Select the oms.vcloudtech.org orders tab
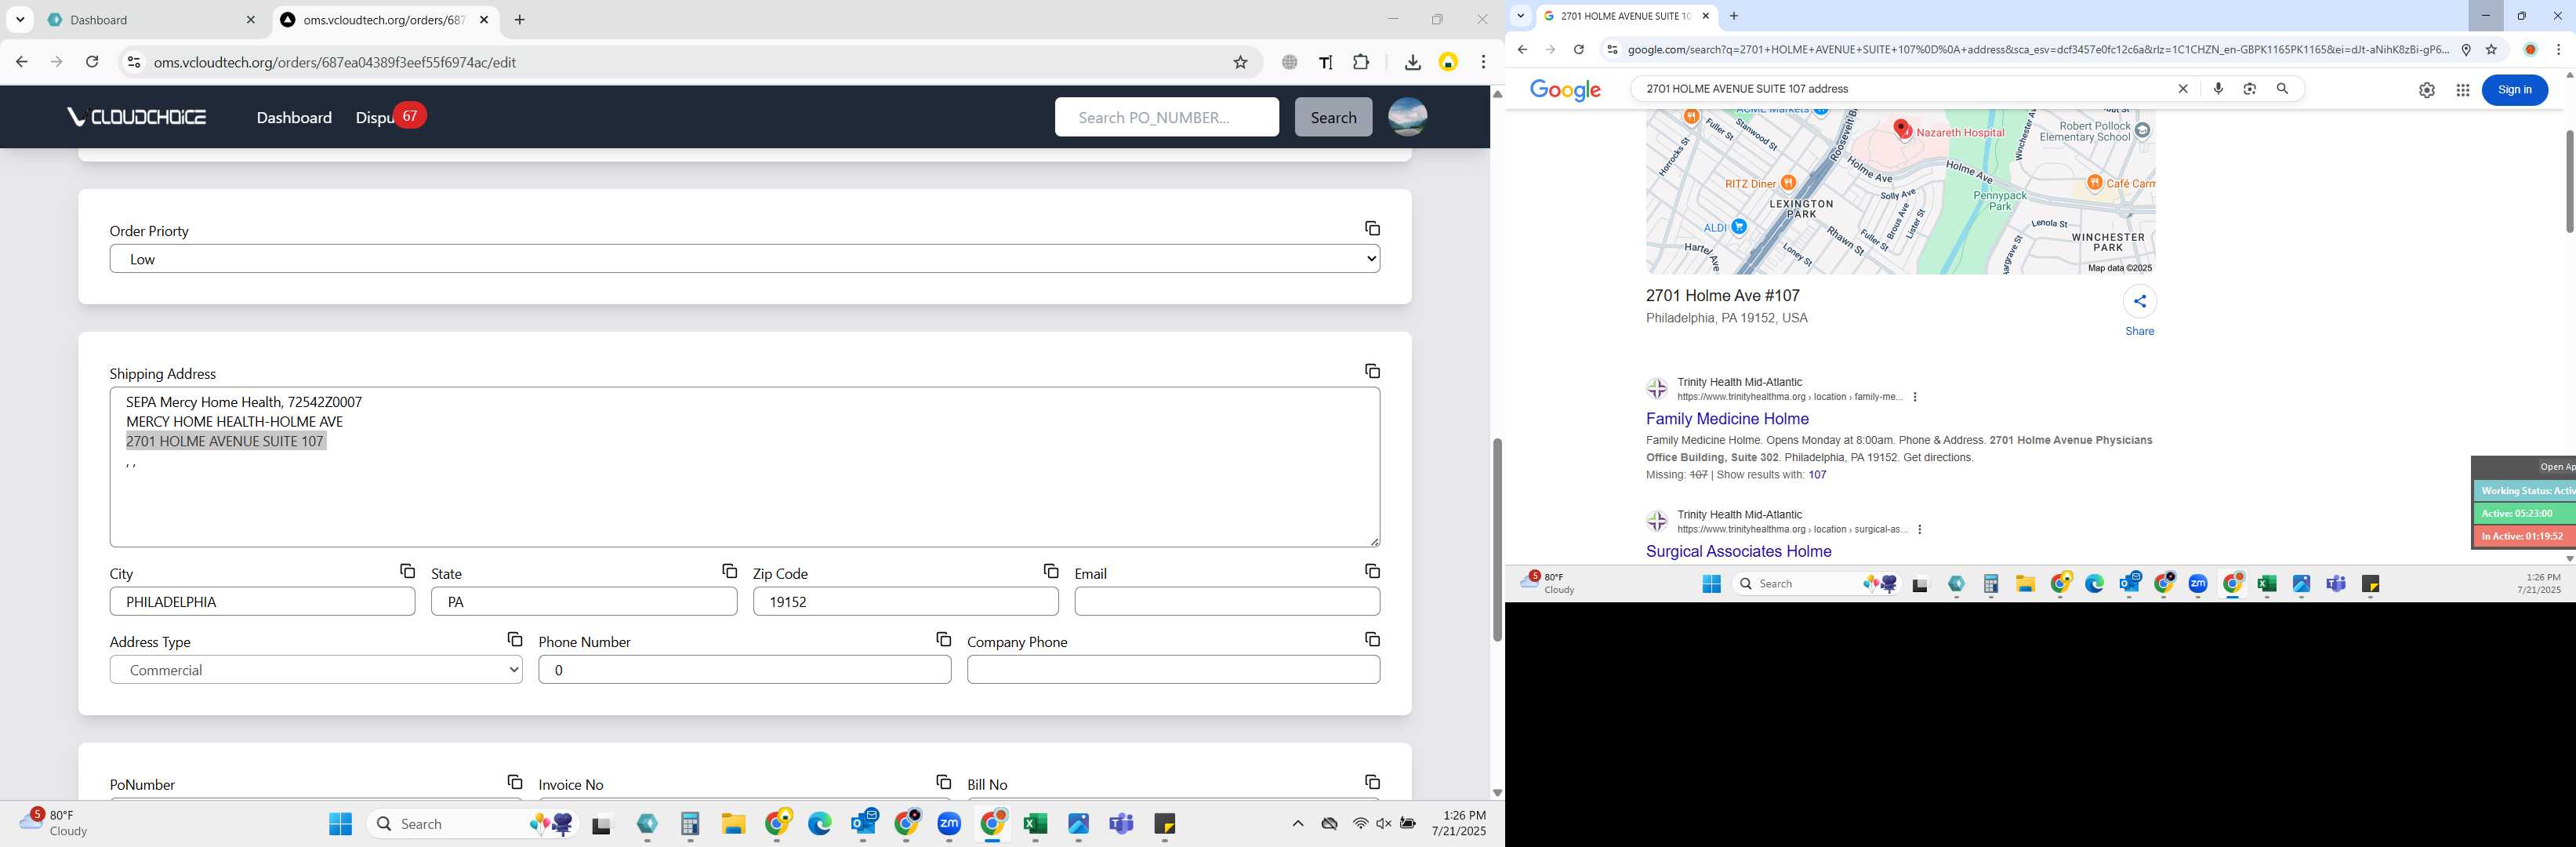Viewport: 2576px width, 847px height. click(x=385, y=20)
